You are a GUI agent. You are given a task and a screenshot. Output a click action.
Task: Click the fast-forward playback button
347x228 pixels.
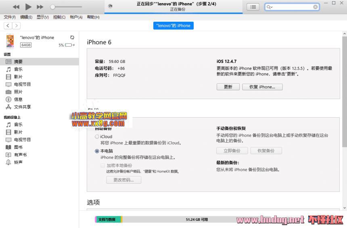[x=40, y=7]
